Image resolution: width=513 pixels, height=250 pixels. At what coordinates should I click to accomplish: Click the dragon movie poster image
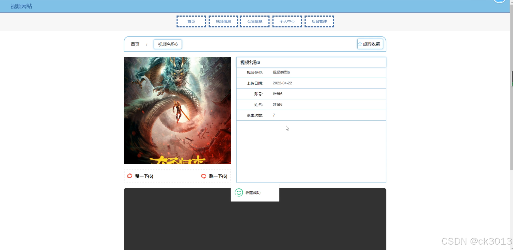coord(177,110)
